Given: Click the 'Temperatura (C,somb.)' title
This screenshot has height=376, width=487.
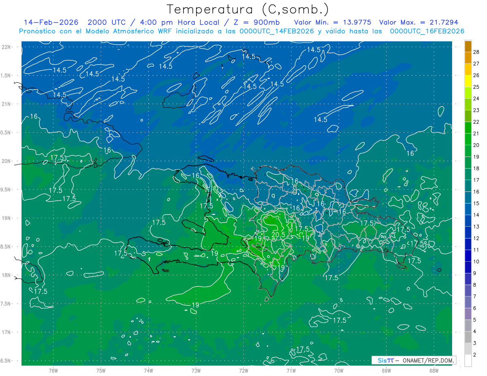Looking at the screenshot, I should point(248,9).
